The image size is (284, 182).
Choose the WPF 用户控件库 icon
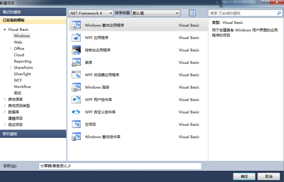point(76,99)
